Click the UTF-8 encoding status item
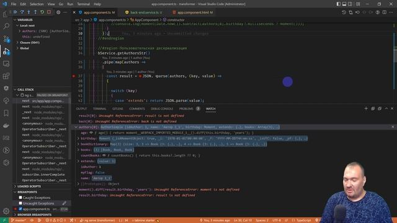The image size is (397, 223). (276, 221)
